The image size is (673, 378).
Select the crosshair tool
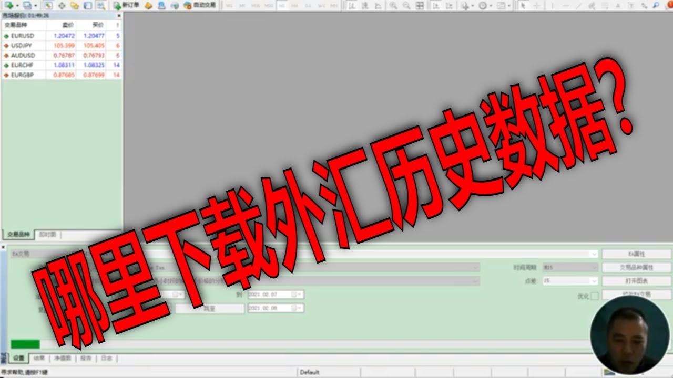pyautogui.click(x=537, y=5)
